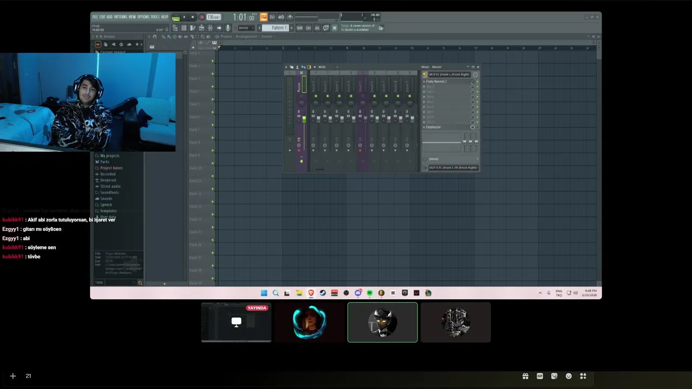Open the (none) snap dropdown in the toolbar
This screenshot has height=389, width=692.
pos(247,28)
